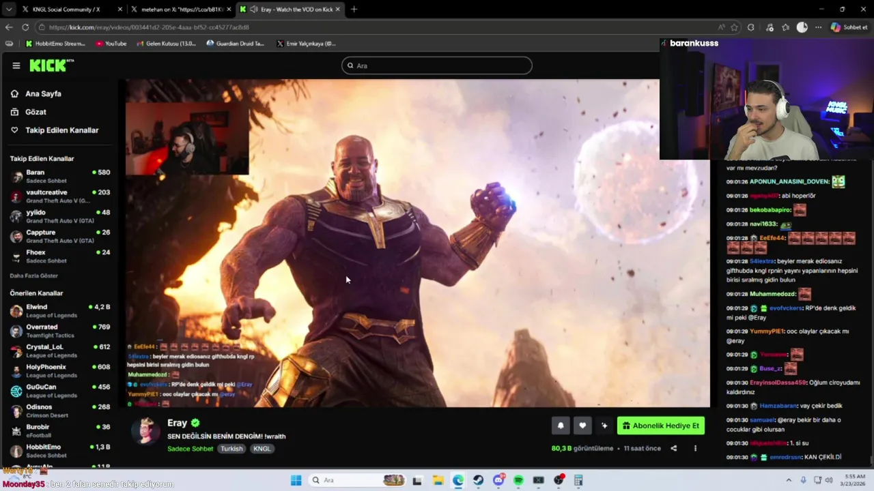Click the Eray channel name
Screen dimensions: 874x491
[x=177, y=423]
